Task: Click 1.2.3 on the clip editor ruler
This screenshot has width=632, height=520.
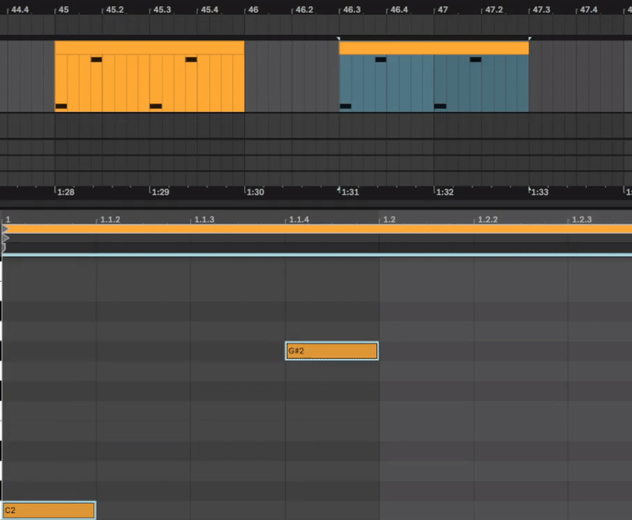Action: pos(581,219)
